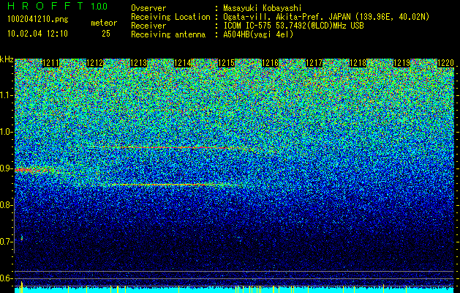The width and height of the screenshot is (460, 293).
Task: Select antenna value A504HB(yagi 4el)
Action: click(258, 34)
